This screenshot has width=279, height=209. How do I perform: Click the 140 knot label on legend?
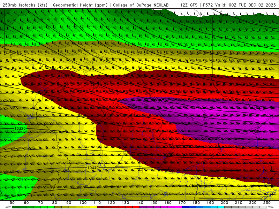pyautogui.click(x=139, y=203)
